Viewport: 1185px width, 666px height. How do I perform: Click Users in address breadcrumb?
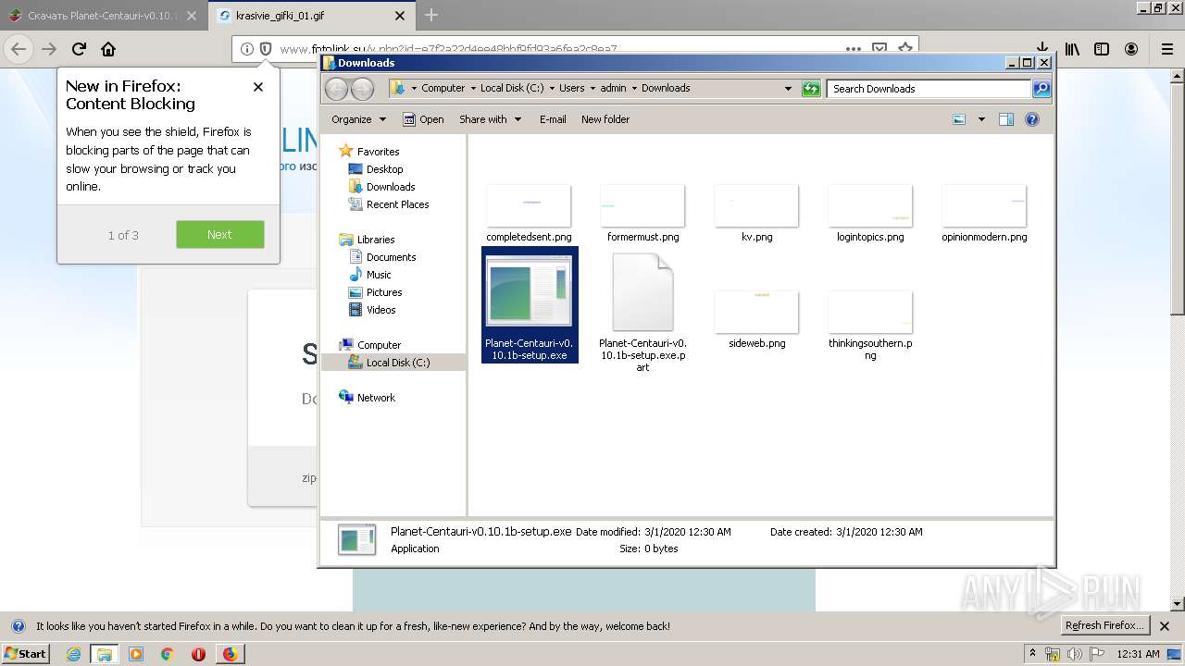click(x=571, y=88)
